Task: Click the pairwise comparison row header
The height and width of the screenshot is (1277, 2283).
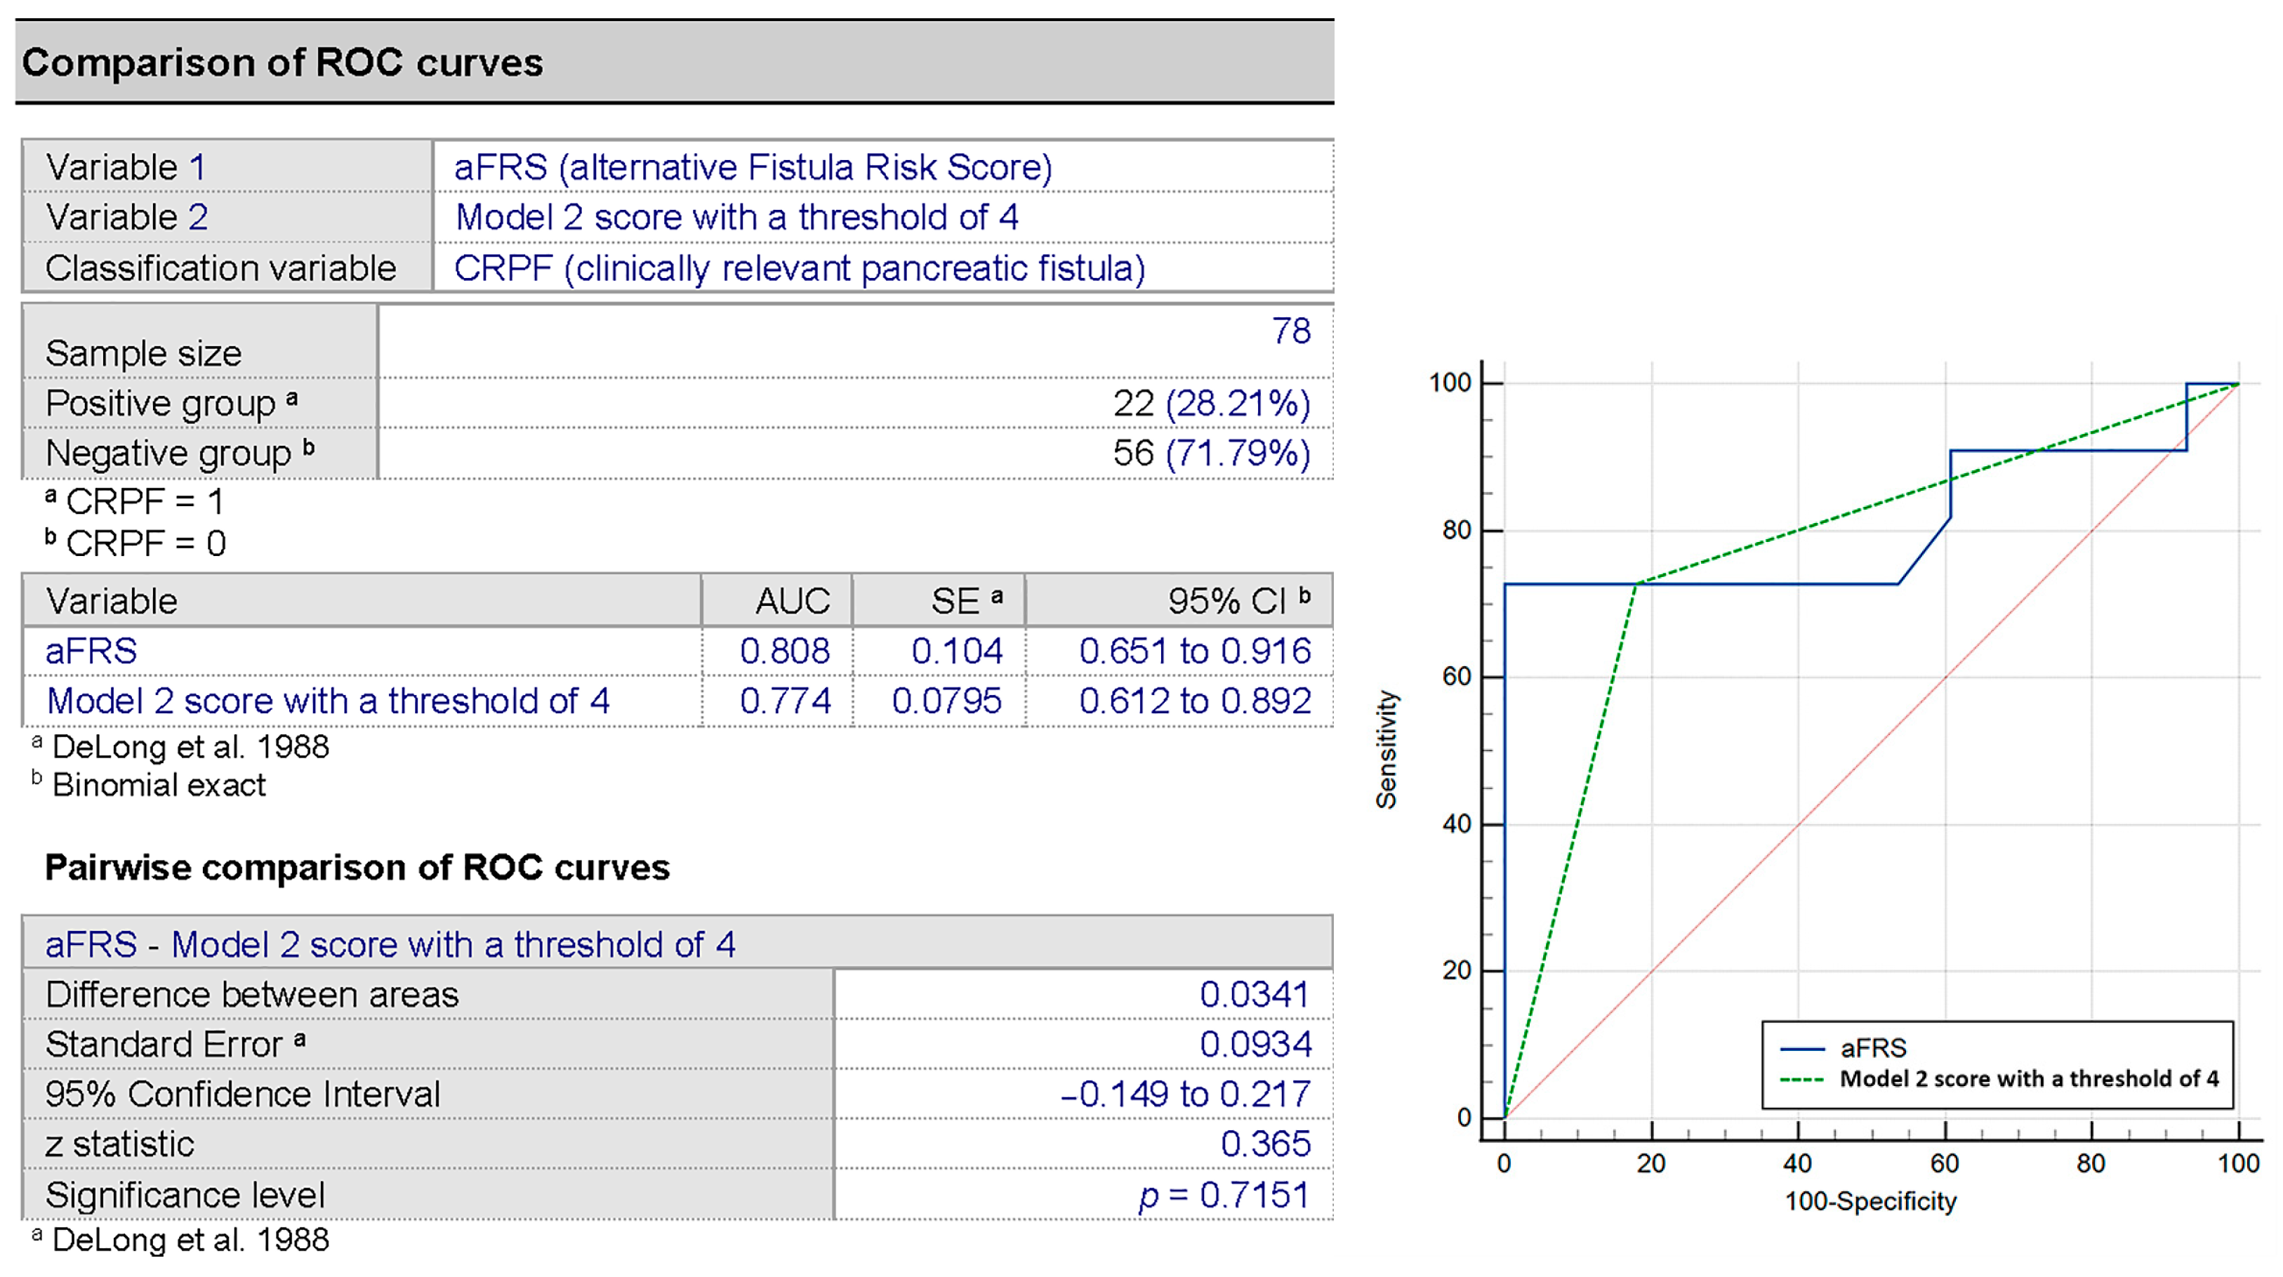Action: click(x=390, y=945)
